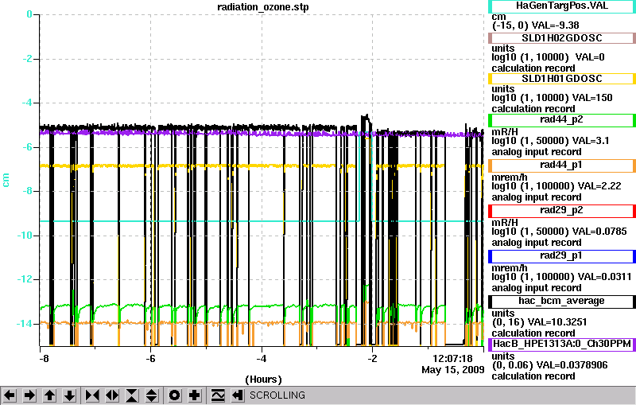Pan the plot up with the up-arrow button
636x405 pixels.
[49, 395]
